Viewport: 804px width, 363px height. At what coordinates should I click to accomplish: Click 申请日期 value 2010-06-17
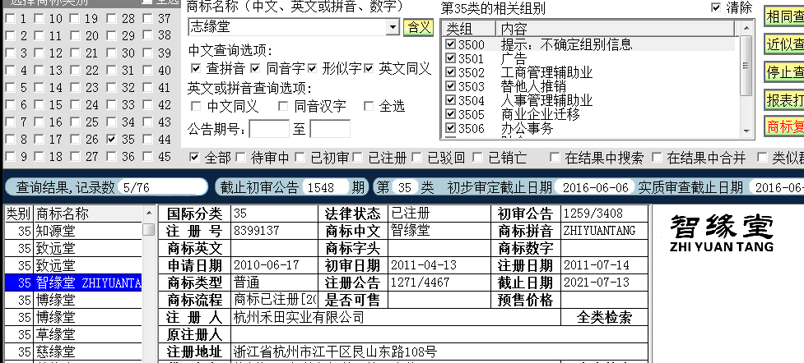click(x=266, y=265)
